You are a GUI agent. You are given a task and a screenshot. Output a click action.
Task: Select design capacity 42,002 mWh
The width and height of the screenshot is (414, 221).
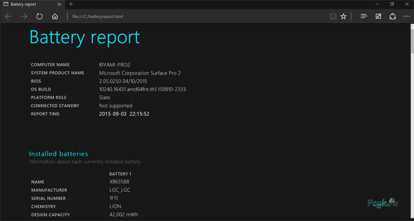pyautogui.click(x=124, y=214)
